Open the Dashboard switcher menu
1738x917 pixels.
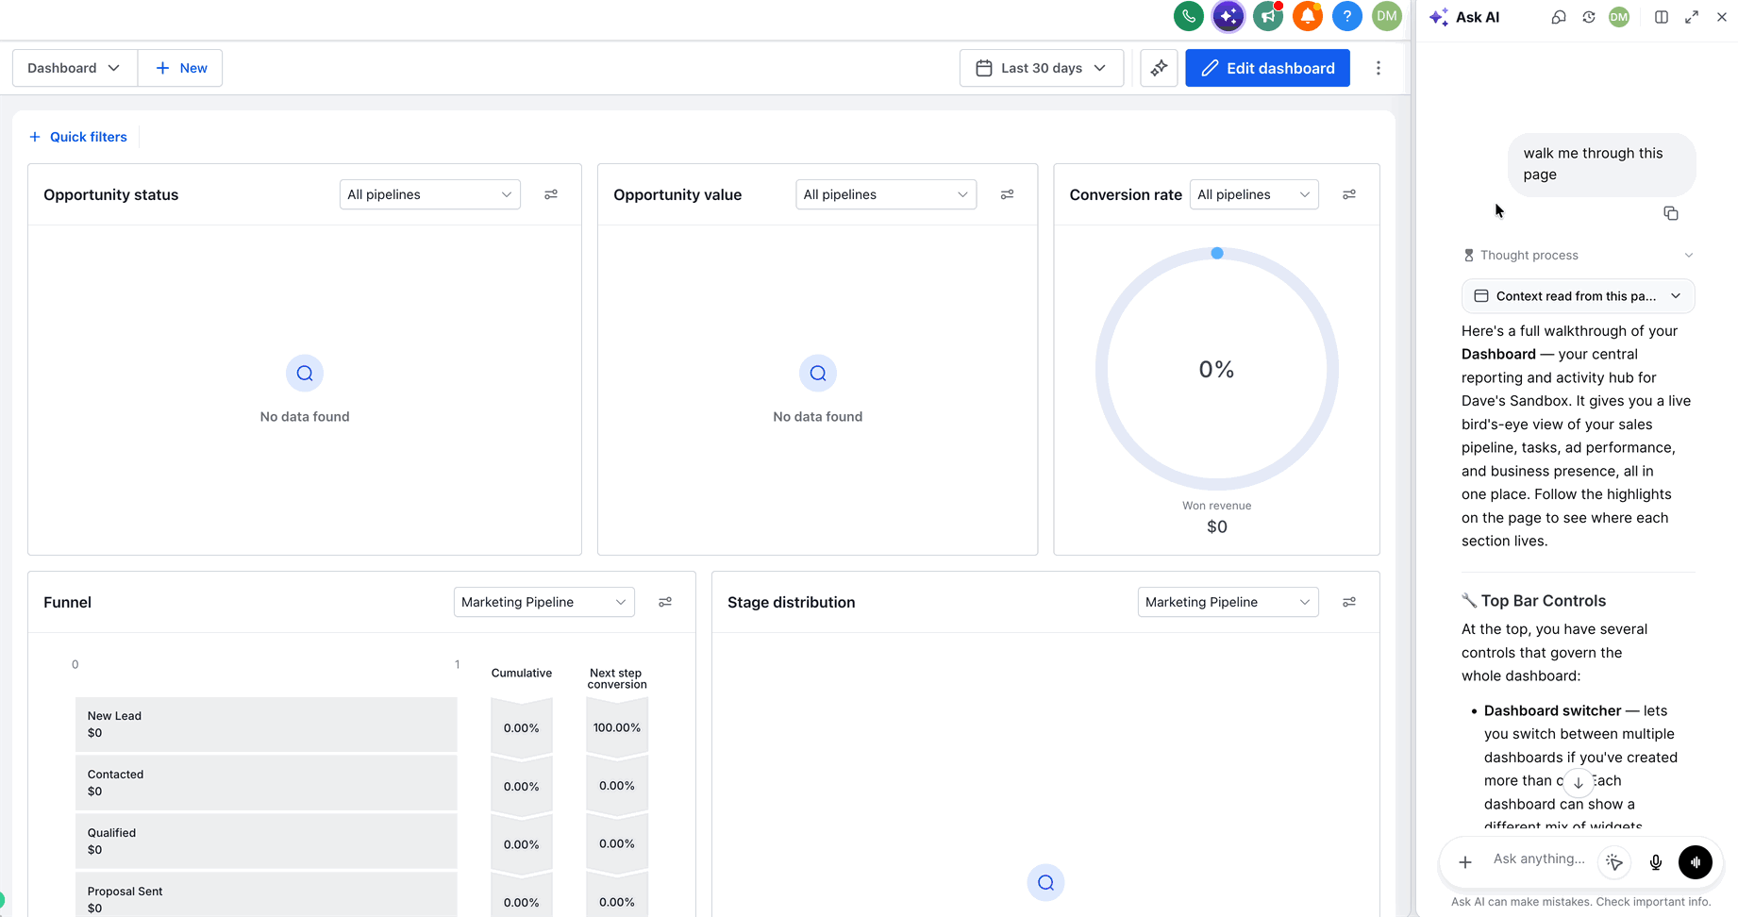click(75, 68)
